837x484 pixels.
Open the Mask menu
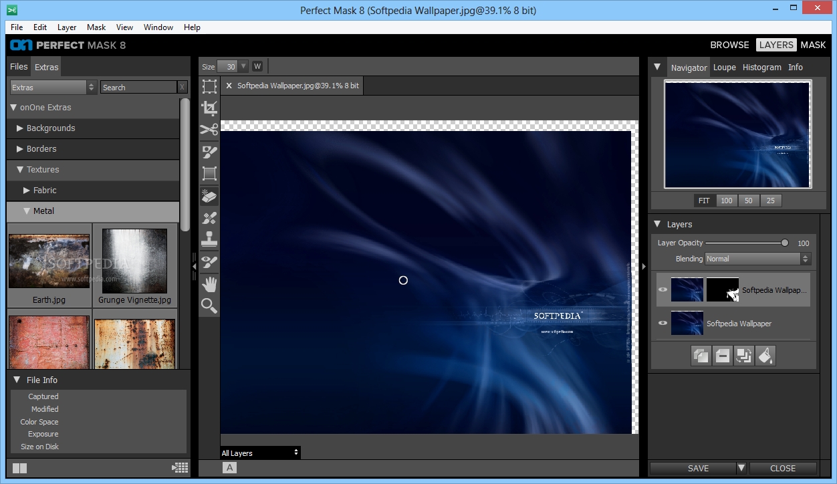(96, 27)
